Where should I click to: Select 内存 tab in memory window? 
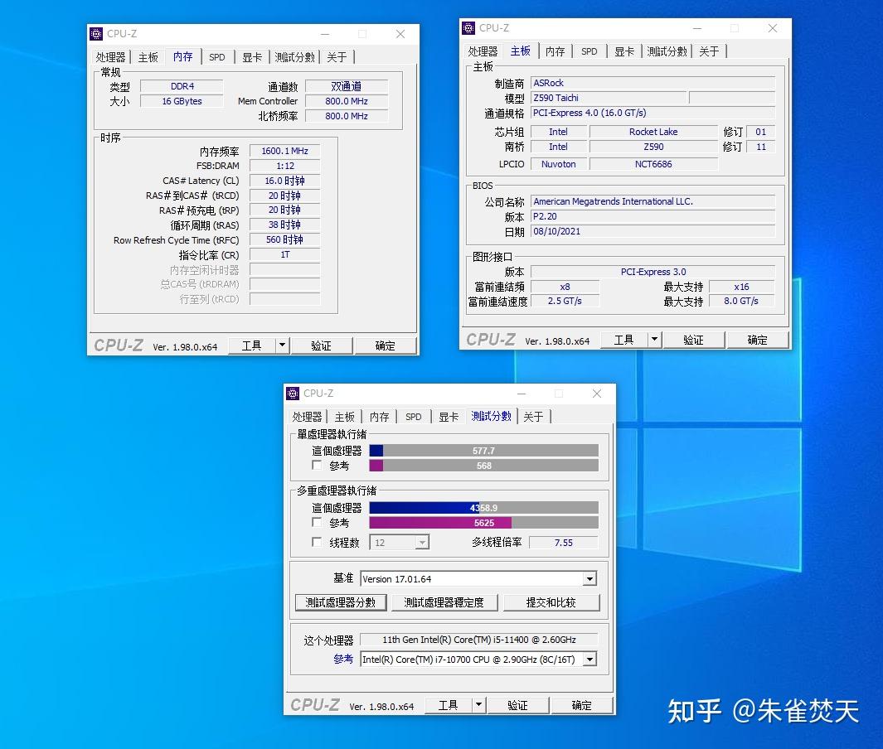coord(183,56)
